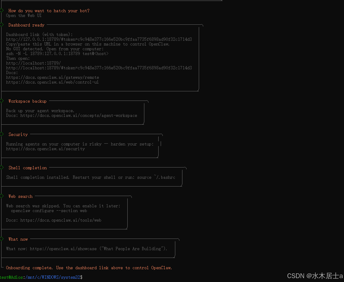344x282 pixels.
Task: Click the 'Web search was skipped' line
Action: [63, 206]
